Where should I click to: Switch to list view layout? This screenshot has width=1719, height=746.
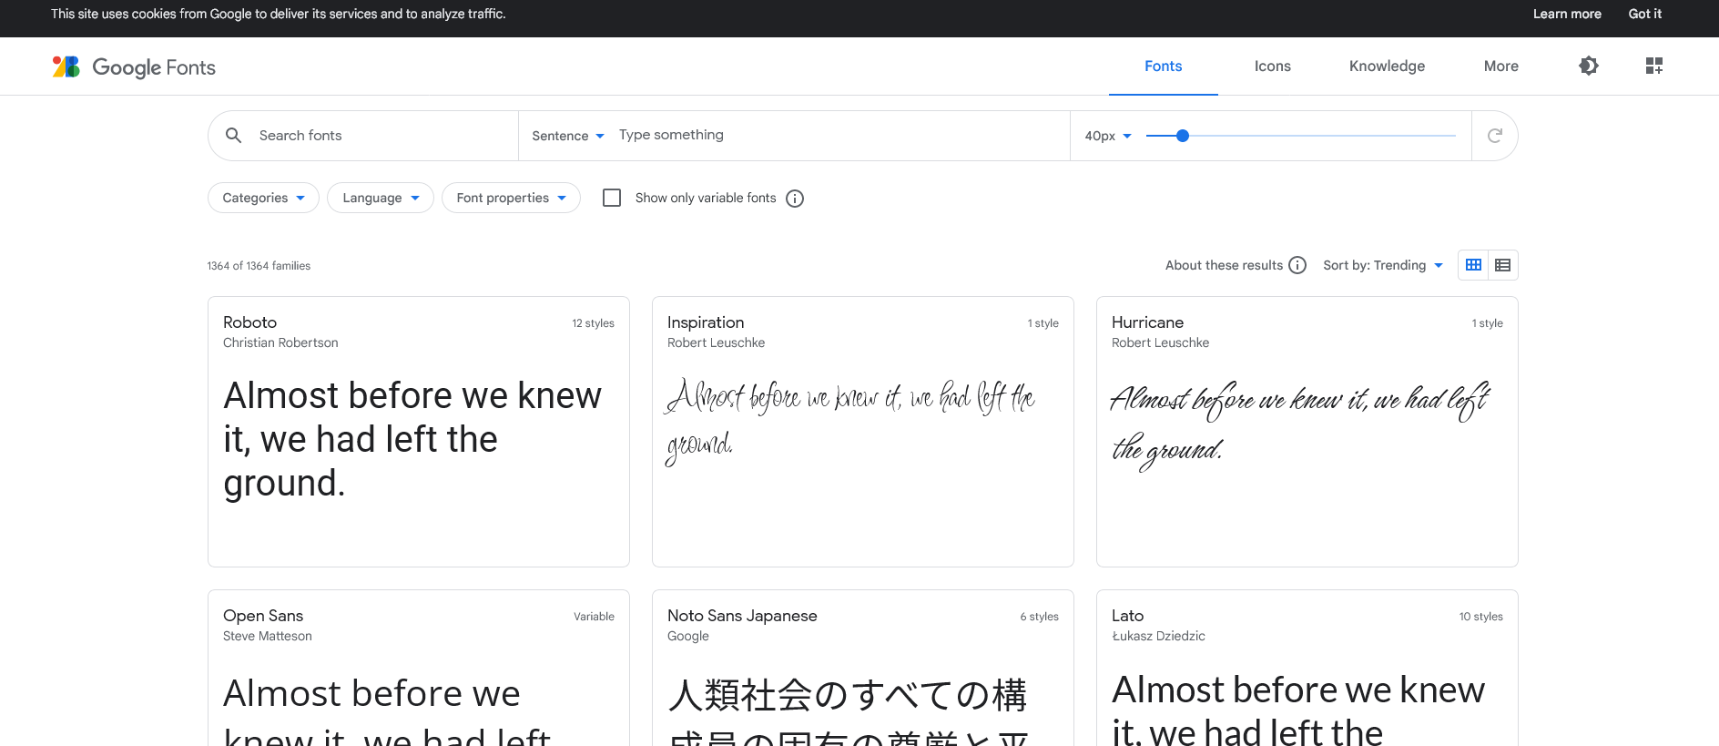1503,265
